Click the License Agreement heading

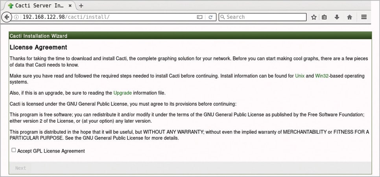(38, 47)
